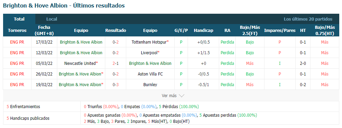Screen dimensions: 342x128
Task: Click Brighton & Hove Albion in 12/03/22 row
Action: (x=81, y=53)
